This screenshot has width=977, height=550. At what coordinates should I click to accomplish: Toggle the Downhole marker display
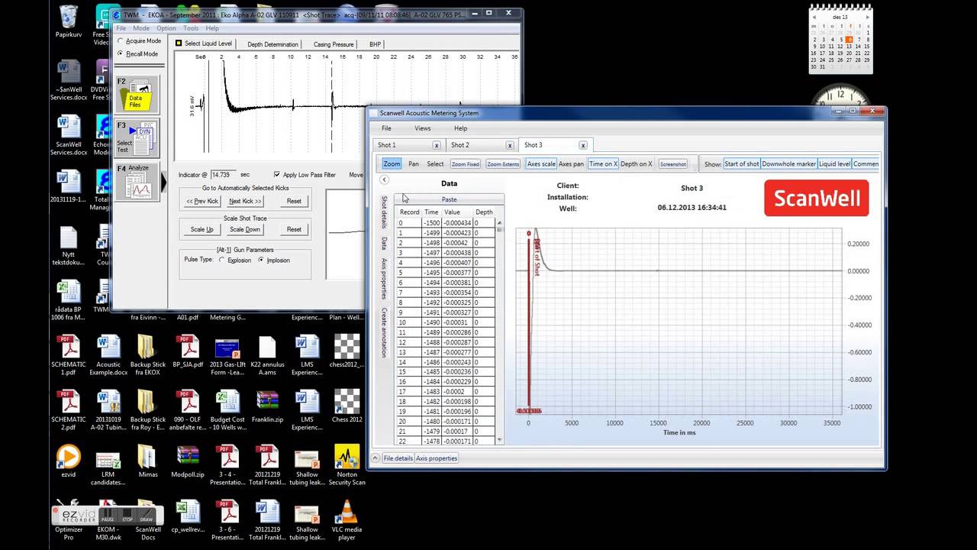[788, 164]
